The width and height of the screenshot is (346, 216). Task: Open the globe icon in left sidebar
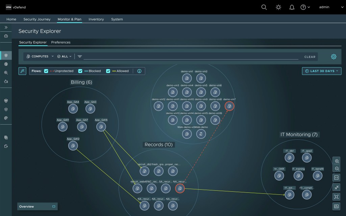[6, 64]
